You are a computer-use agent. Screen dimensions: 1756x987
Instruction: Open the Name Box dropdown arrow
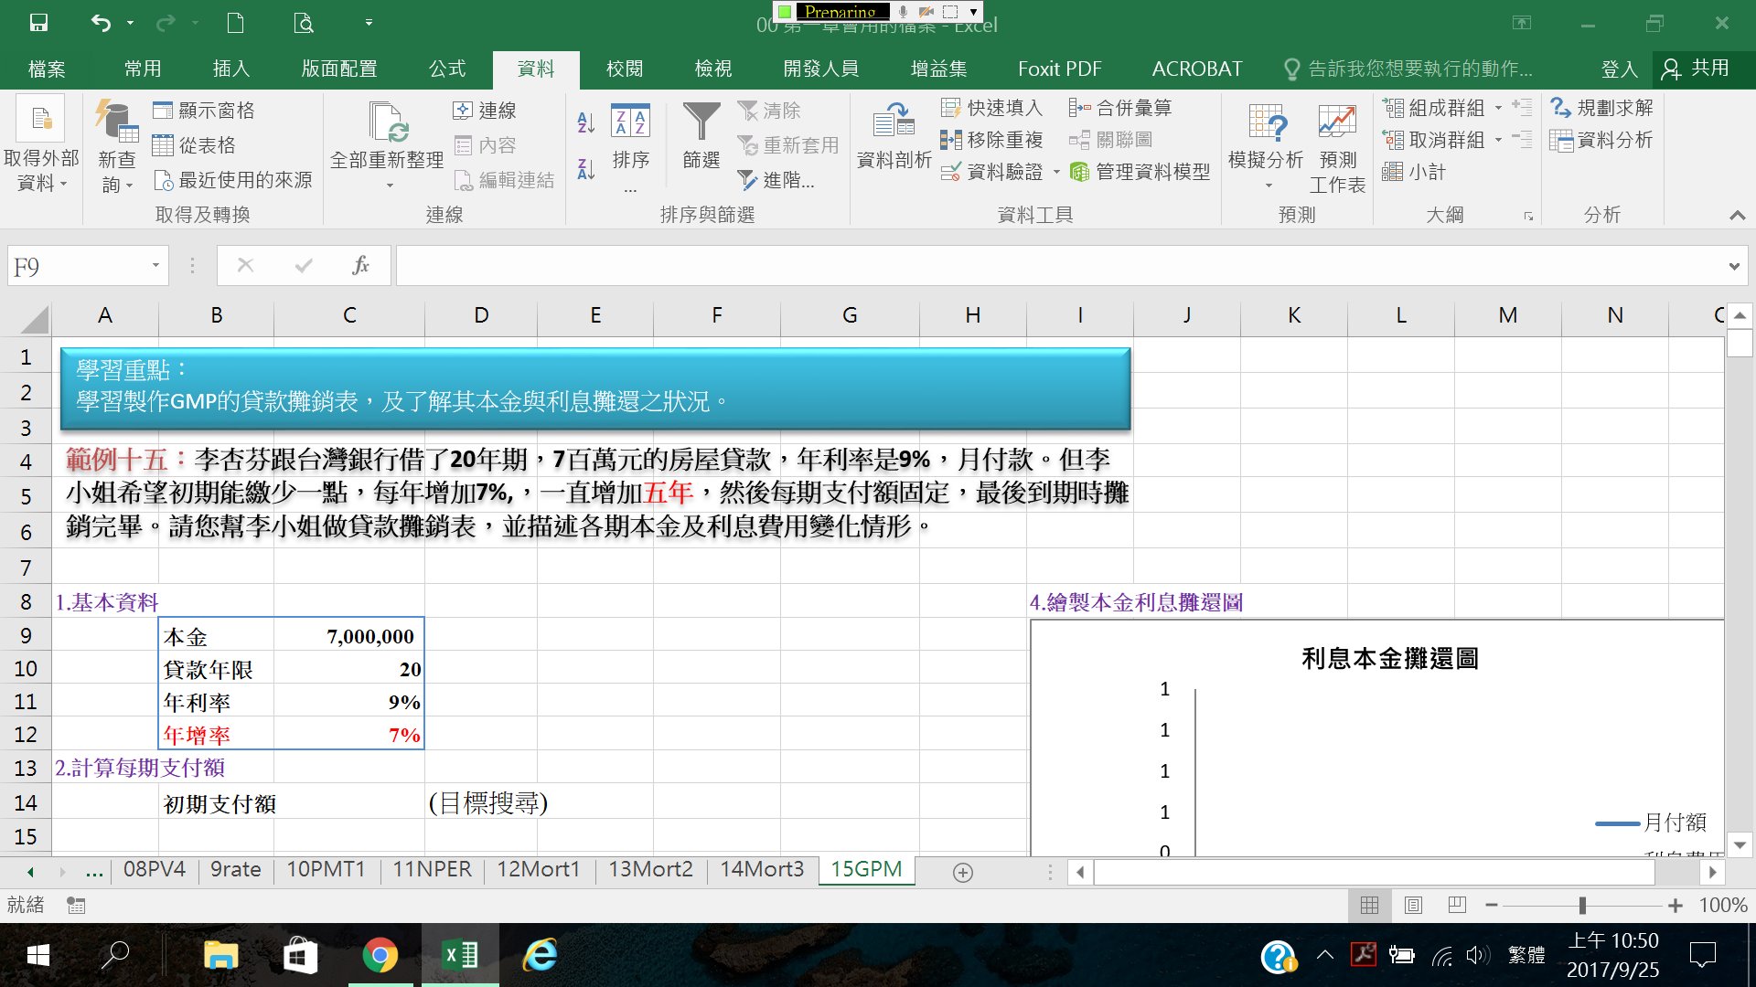pyautogui.click(x=155, y=266)
